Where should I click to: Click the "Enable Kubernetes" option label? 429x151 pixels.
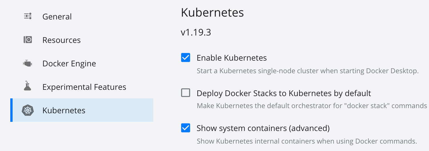tap(232, 58)
